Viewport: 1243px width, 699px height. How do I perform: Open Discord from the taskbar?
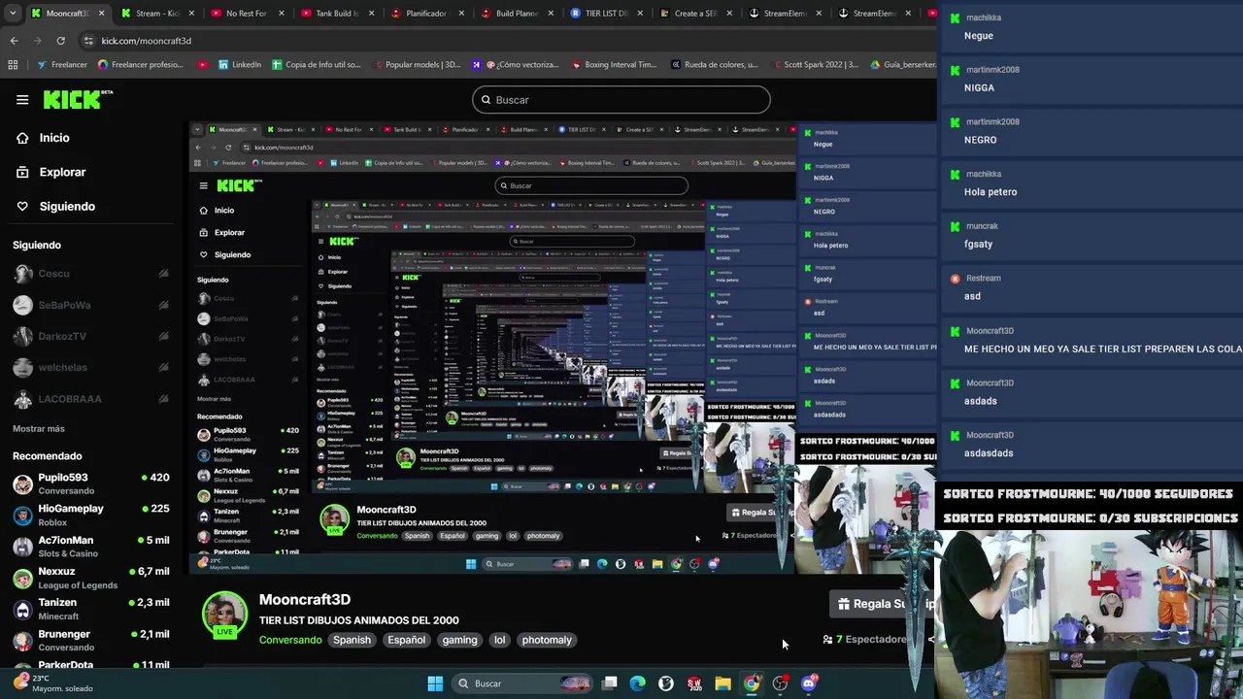(809, 683)
